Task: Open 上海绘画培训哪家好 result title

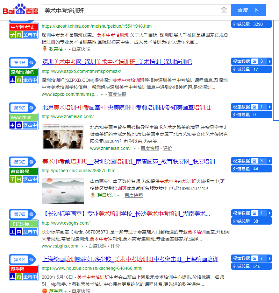Action: tap(130, 259)
